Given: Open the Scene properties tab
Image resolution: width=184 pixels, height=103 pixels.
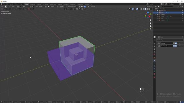Looking at the screenshot, I should 154,52.
